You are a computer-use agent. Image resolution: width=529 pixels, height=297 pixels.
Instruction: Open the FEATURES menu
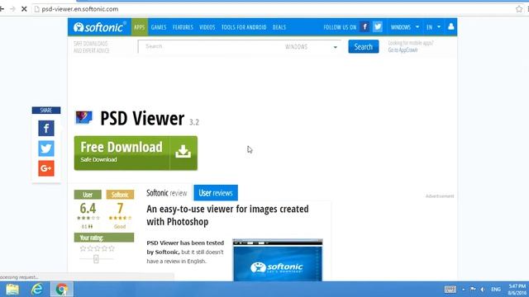point(183,27)
